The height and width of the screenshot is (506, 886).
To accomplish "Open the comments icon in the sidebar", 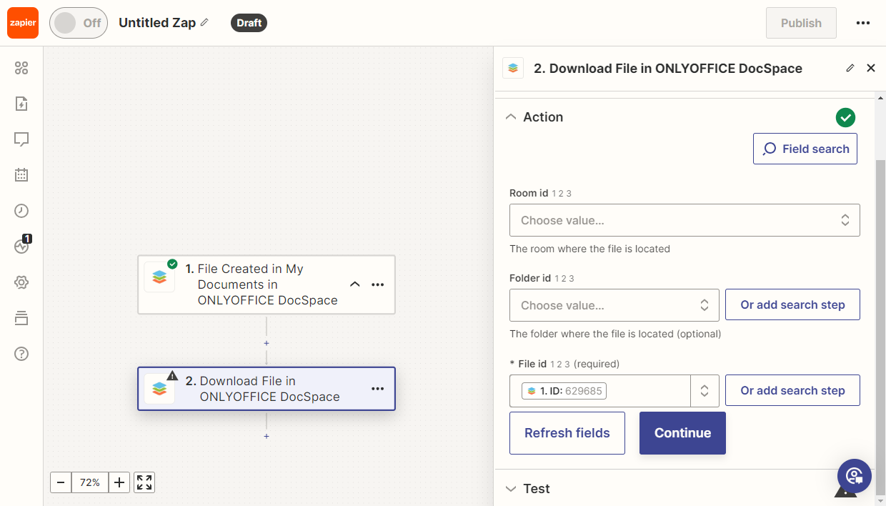I will pos(21,139).
